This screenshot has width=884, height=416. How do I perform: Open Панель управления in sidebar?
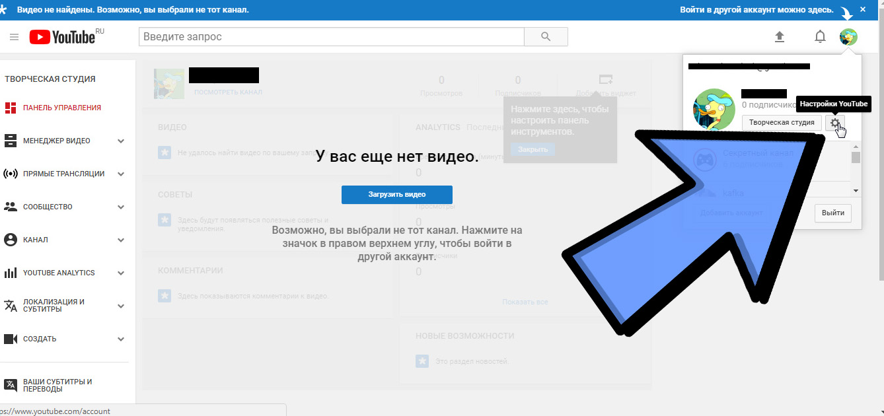[62, 108]
